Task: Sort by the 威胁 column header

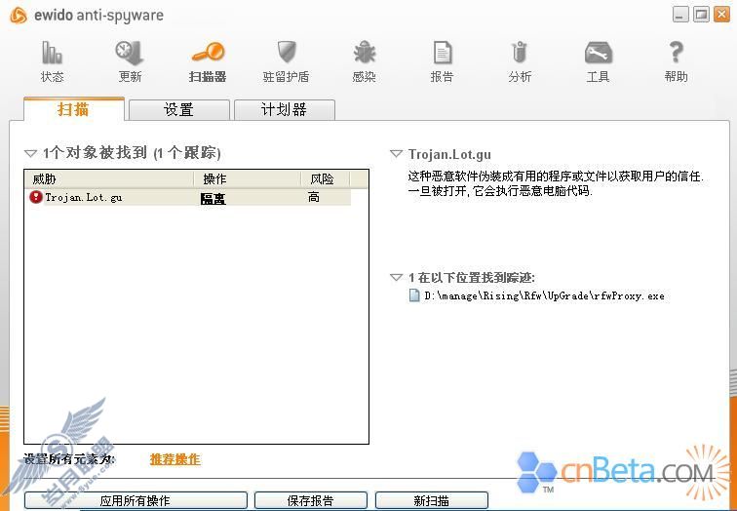Action: [x=109, y=179]
